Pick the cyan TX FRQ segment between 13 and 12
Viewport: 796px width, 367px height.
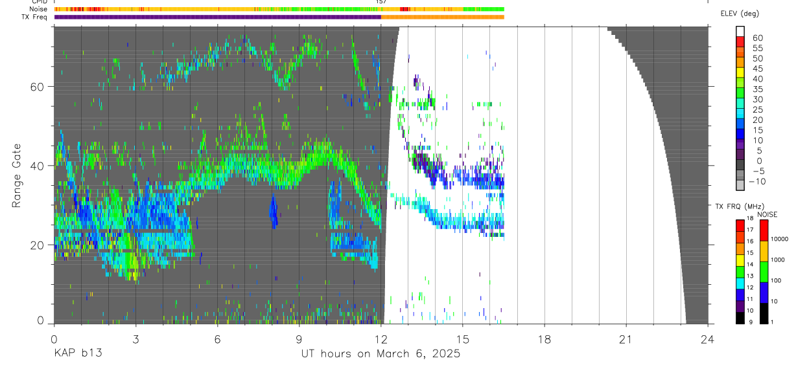(740, 283)
